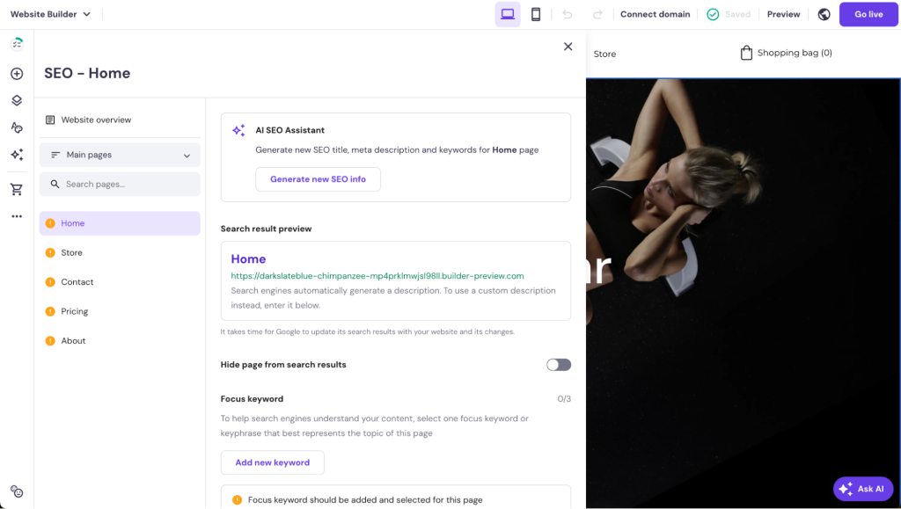This screenshot has height=509, width=901.
Task: Click the undo arrow icon
Action: (568, 14)
